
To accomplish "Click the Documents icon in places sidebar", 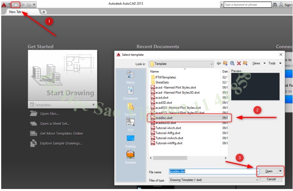I will pyautogui.click(x=131, y=90).
